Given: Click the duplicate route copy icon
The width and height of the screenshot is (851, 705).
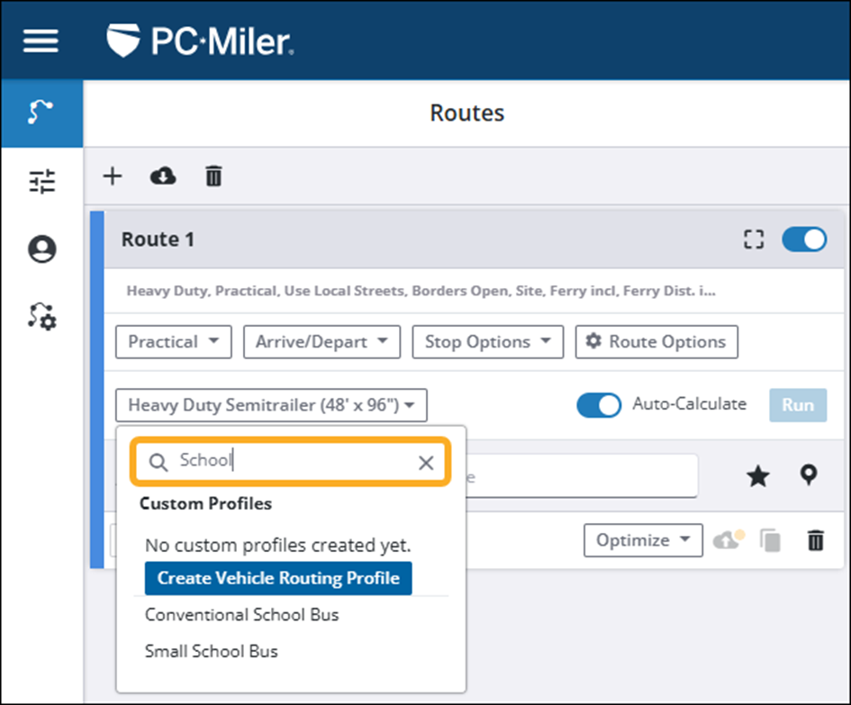Looking at the screenshot, I should coord(770,540).
